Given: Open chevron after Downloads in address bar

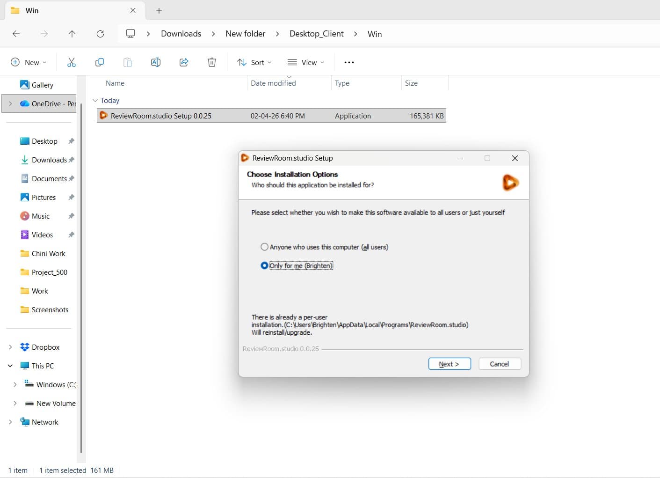Looking at the screenshot, I should pos(213,34).
